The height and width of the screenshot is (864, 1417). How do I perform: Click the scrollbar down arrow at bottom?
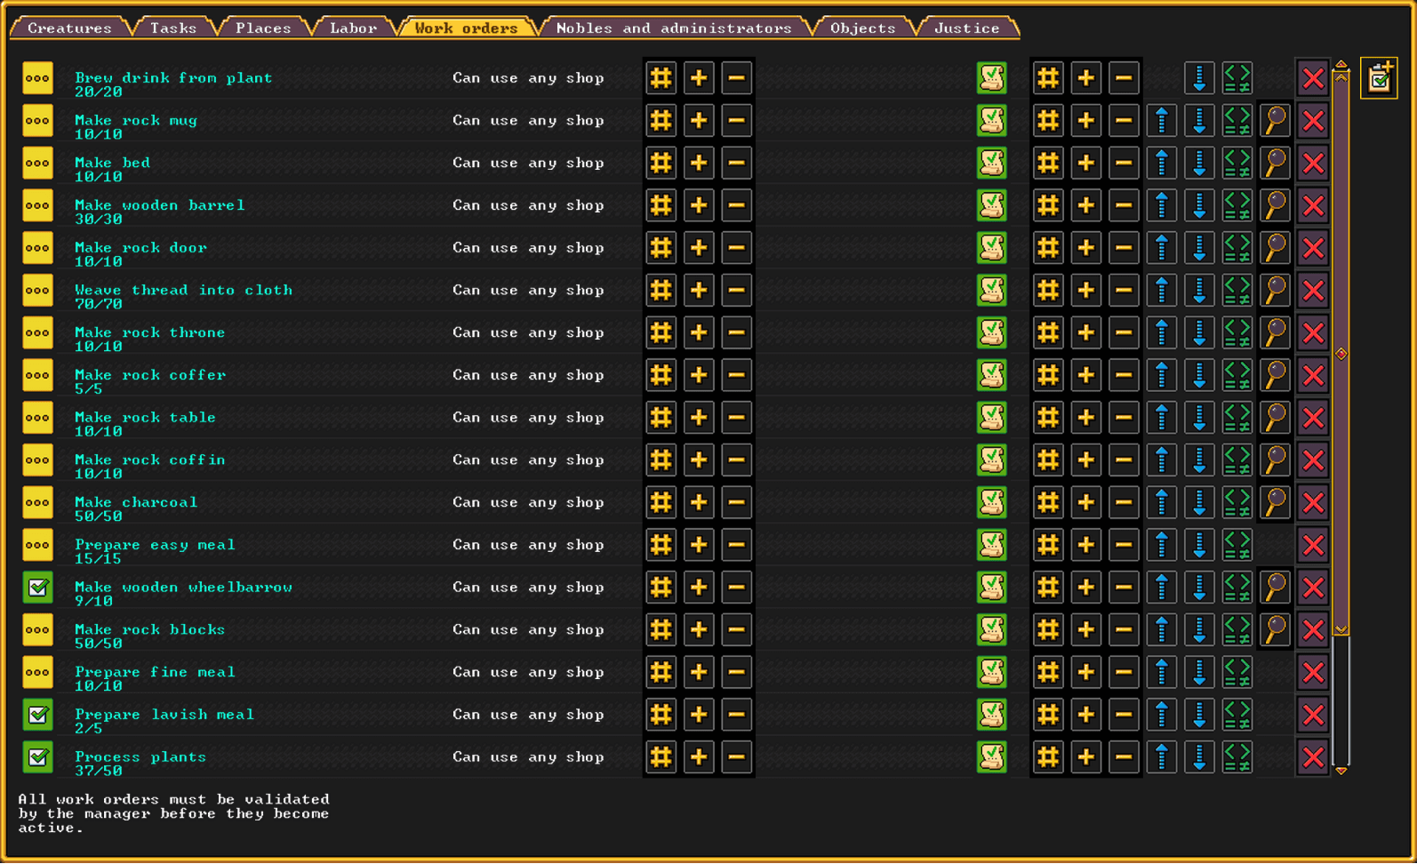coord(1341,771)
